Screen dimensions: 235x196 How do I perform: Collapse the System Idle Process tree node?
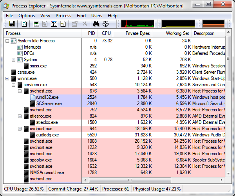(7, 41)
